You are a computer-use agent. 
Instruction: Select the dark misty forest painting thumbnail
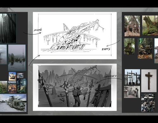coord(8,28)
